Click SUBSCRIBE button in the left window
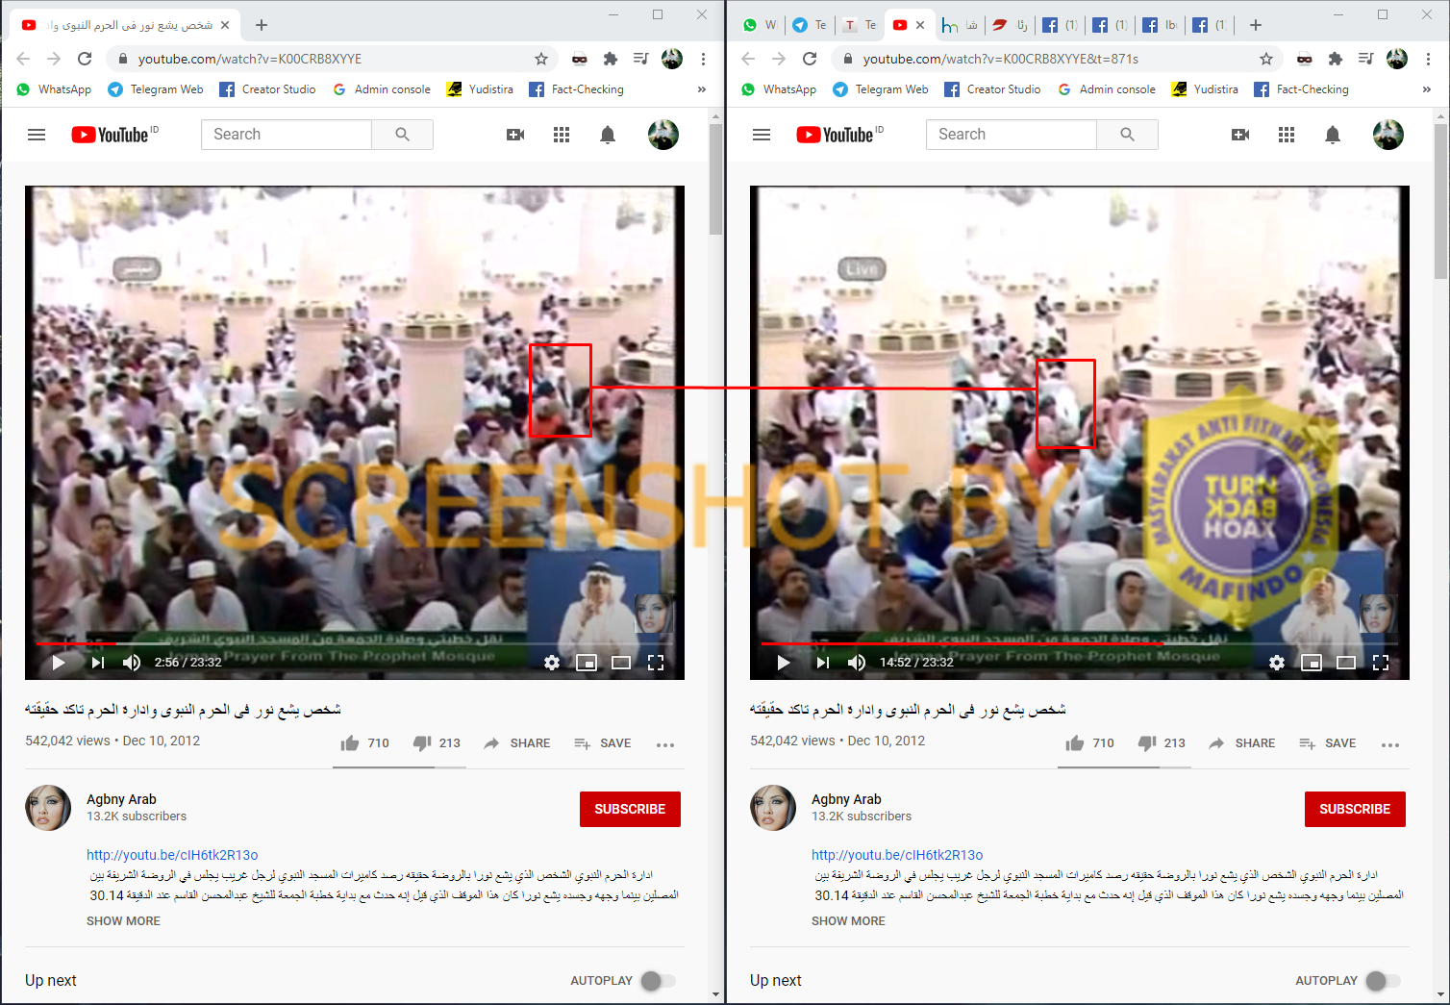The width and height of the screenshot is (1450, 1005). 630,810
